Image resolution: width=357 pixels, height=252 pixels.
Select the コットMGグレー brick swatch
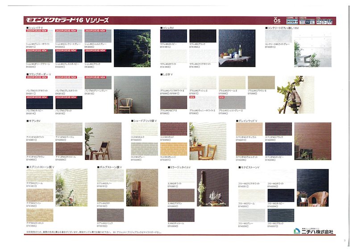144,149
